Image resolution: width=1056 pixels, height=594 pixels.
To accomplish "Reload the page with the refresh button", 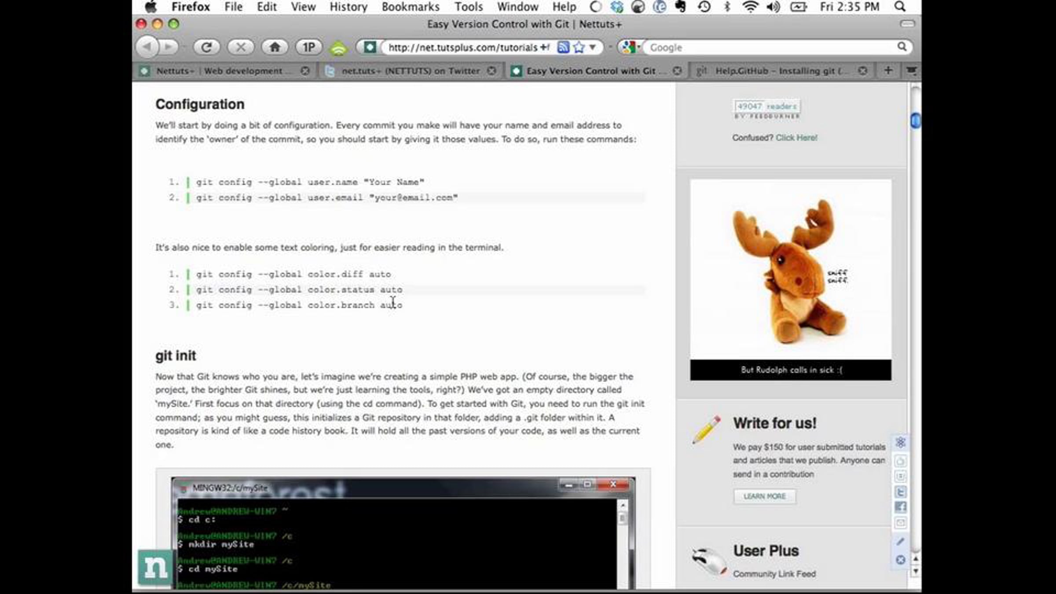I will pyautogui.click(x=206, y=47).
